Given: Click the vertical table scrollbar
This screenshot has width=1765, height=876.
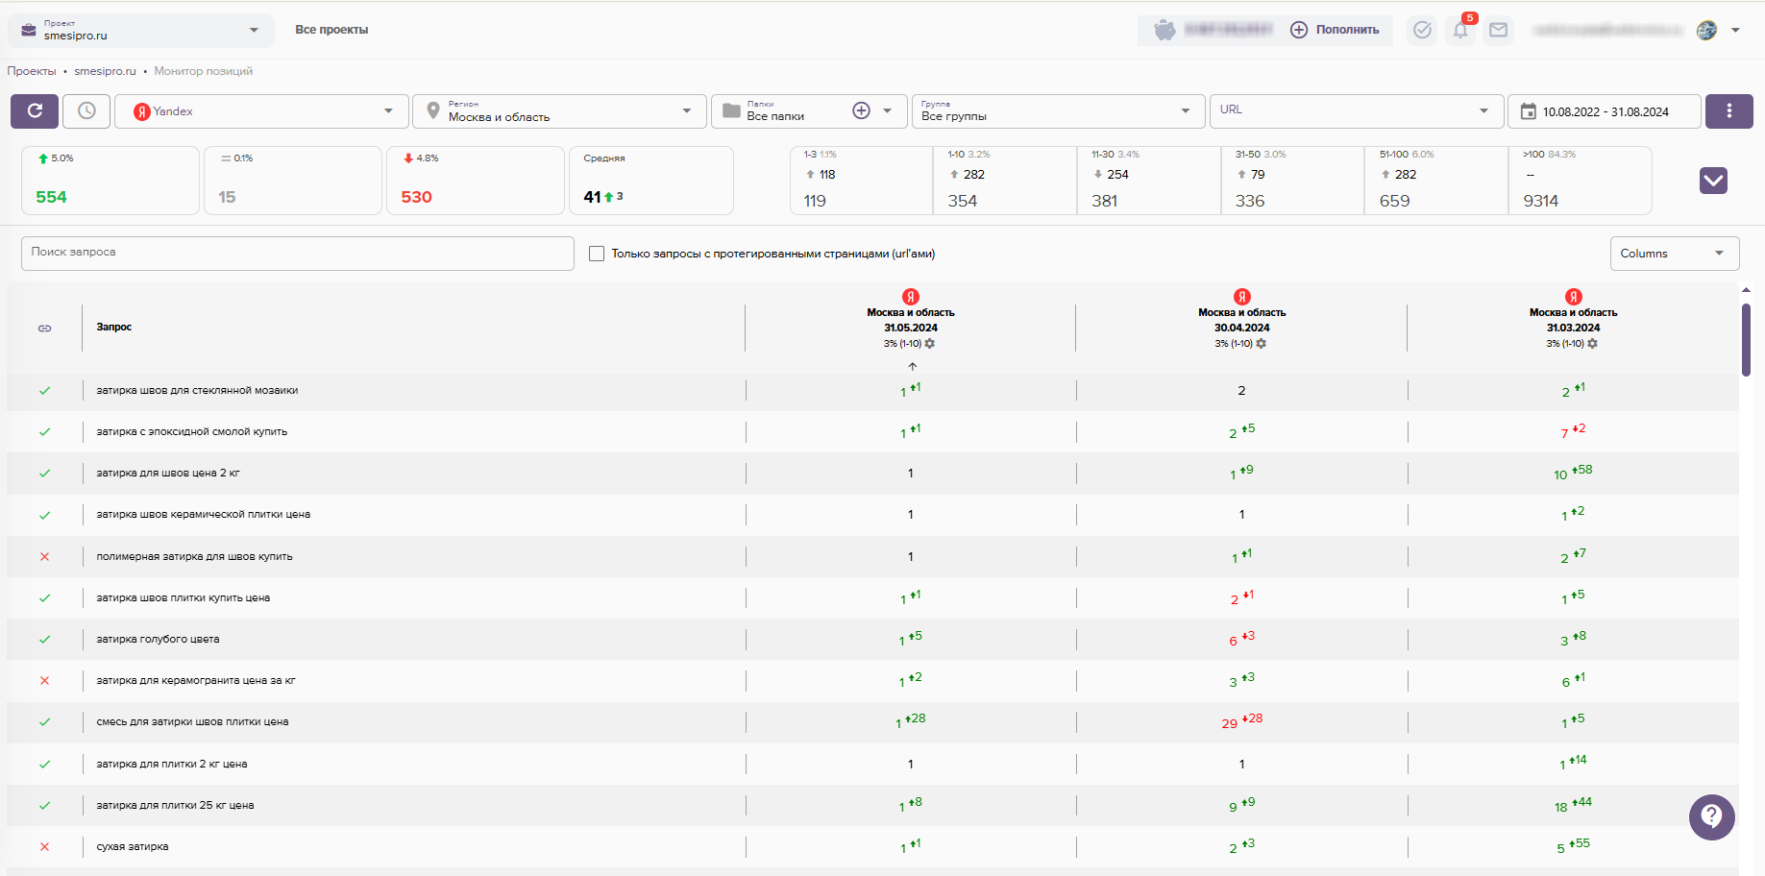Looking at the screenshot, I should click(x=1746, y=341).
